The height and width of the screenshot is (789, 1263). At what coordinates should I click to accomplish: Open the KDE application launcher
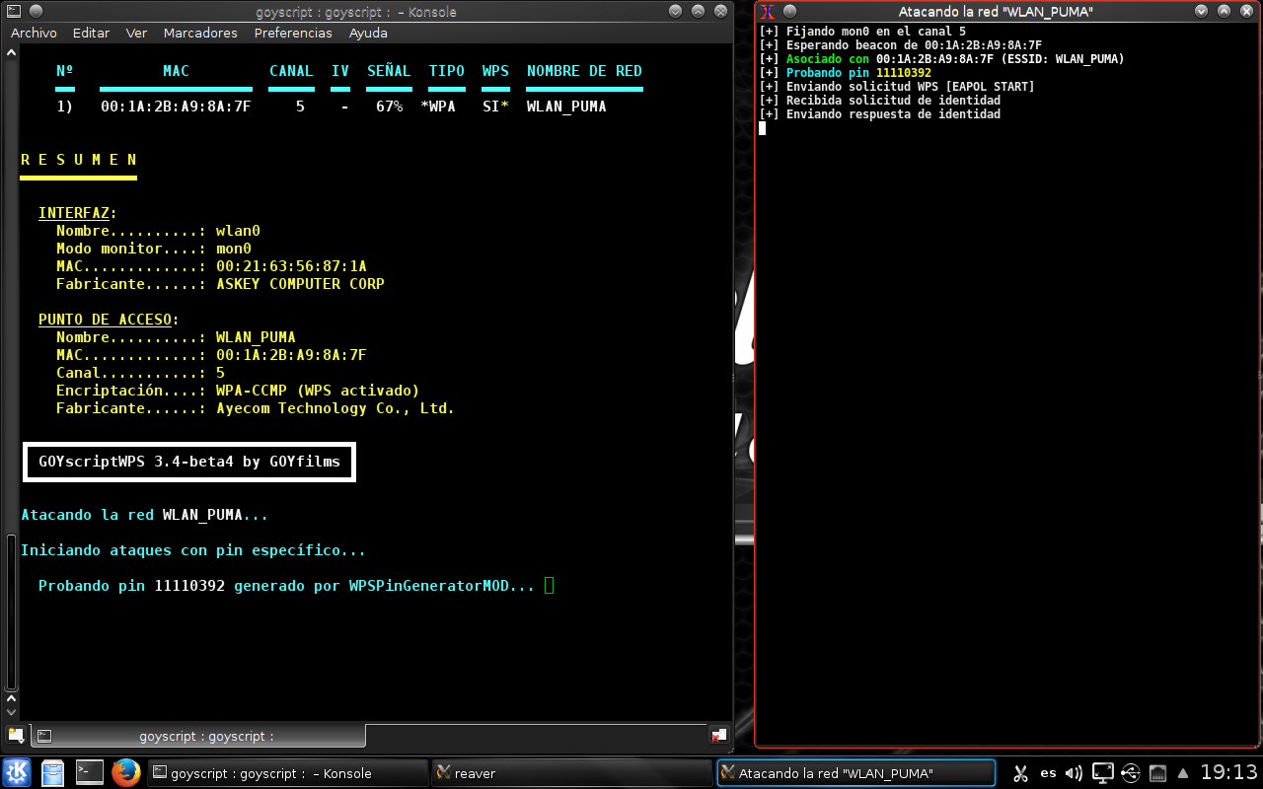tap(17, 772)
